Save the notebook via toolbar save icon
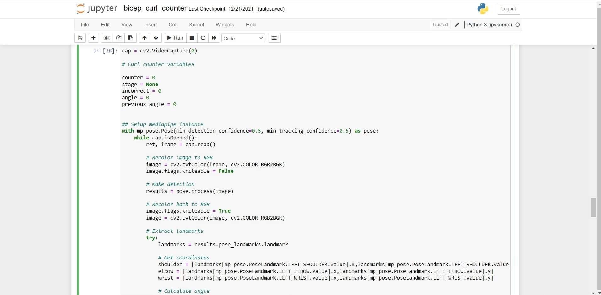601x295 pixels. click(80, 38)
